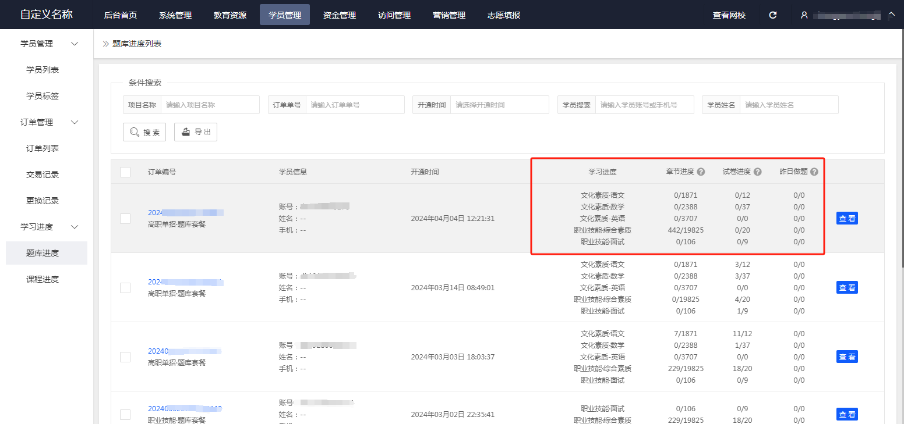Click the 7/1871 章节进度 value
Viewport: 904px width, 424px height.
pyautogui.click(x=686, y=334)
